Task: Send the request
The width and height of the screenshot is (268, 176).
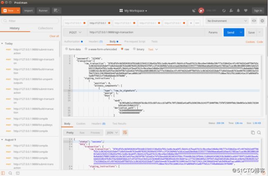Action: (x=230, y=32)
